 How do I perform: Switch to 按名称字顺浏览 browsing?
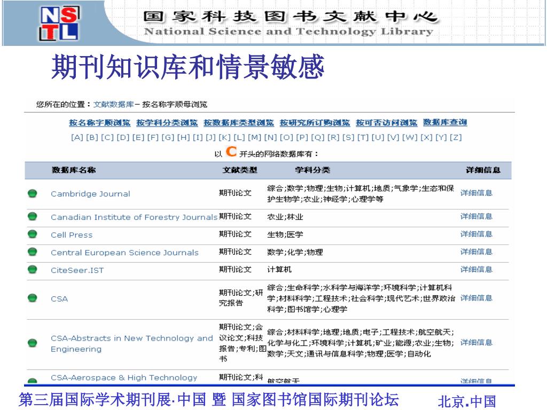[x=100, y=123]
